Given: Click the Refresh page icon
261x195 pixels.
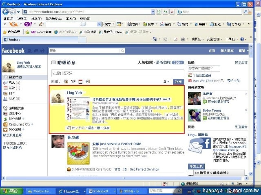Looking at the screenshot, I should pyautogui.click(x=166, y=12).
